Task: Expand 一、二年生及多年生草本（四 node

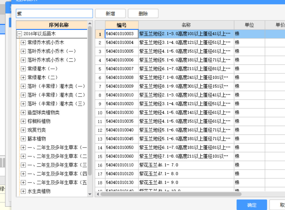Action: tap(23, 174)
